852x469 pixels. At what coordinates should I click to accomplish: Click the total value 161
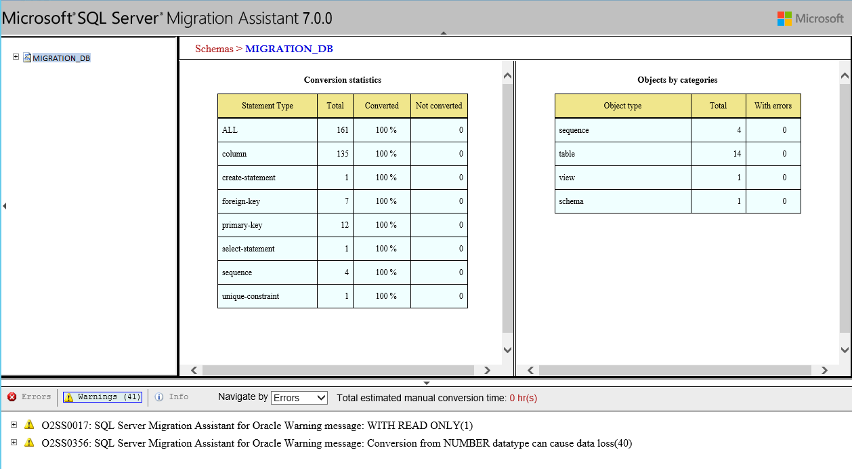coord(342,130)
